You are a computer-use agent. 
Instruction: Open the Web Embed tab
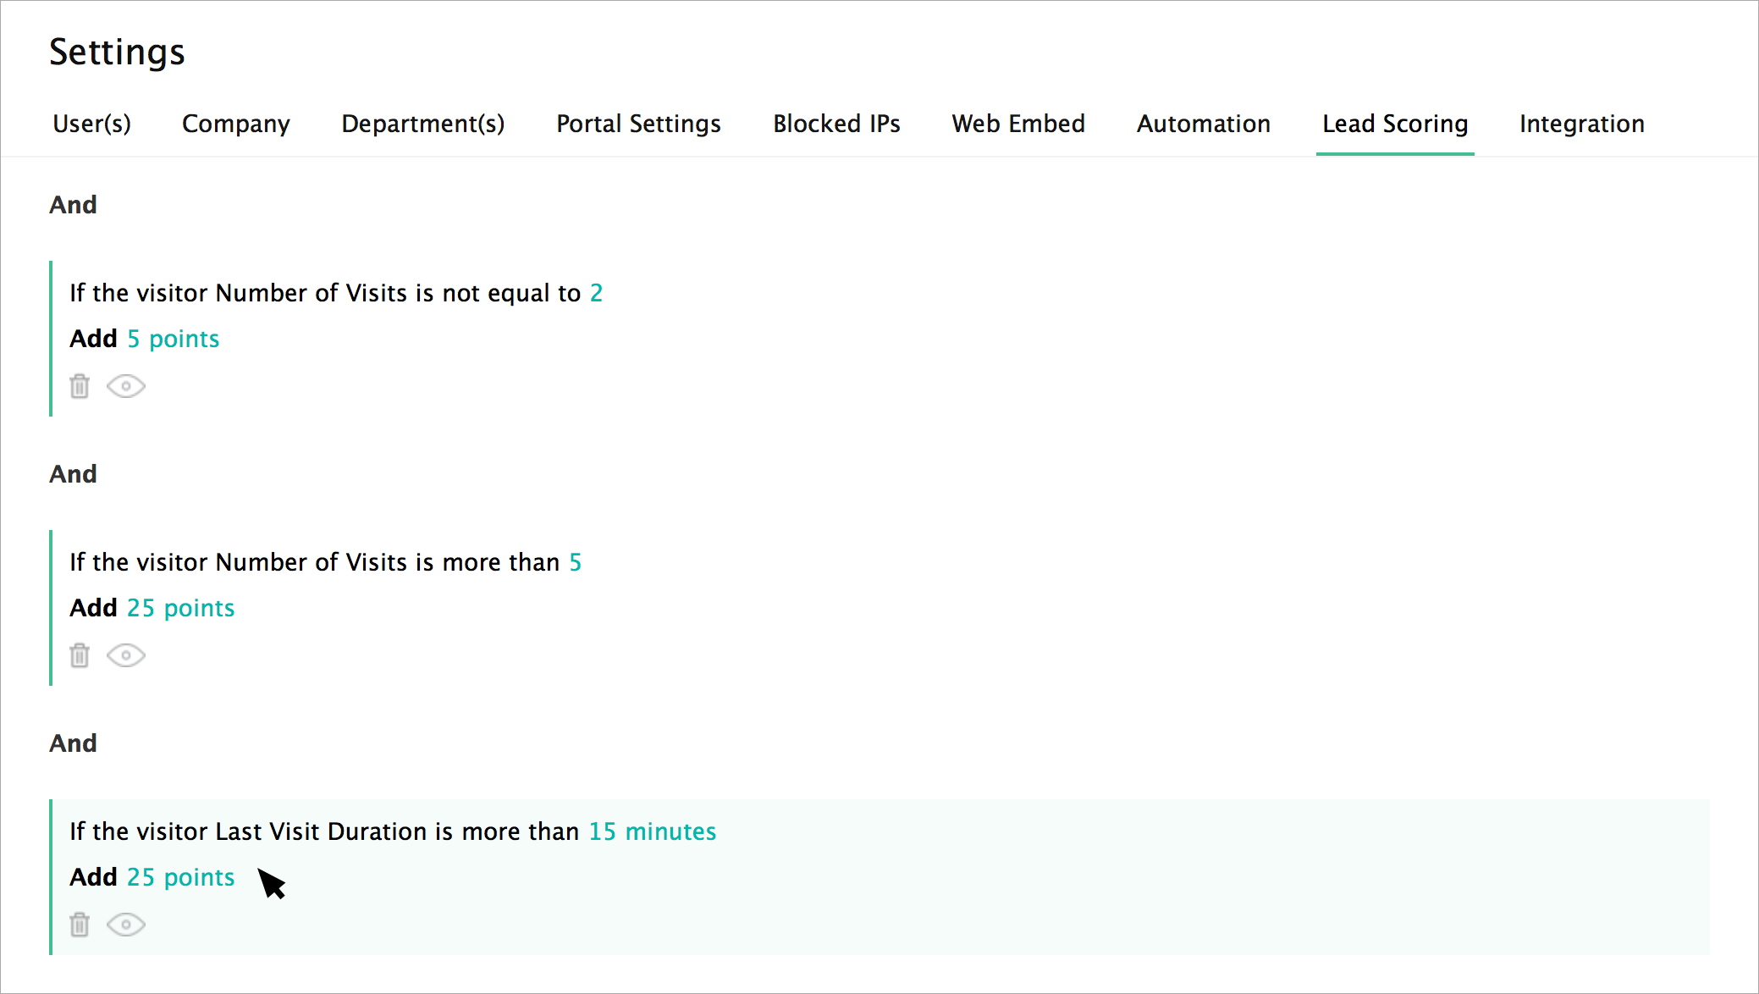coord(1017,124)
